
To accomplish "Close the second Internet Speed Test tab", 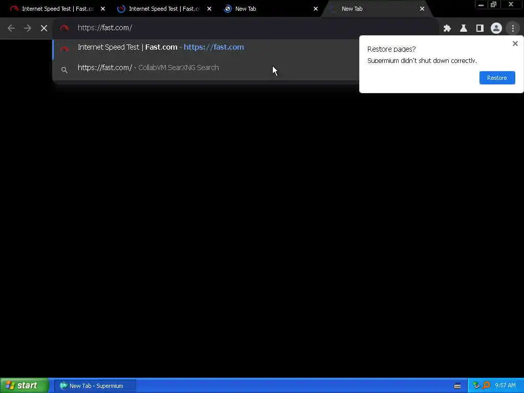I will click(209, 9).
